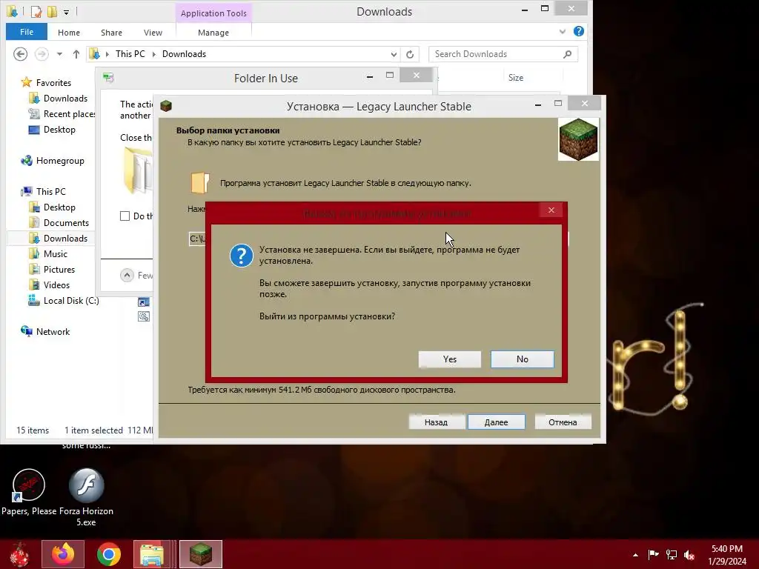Click the Properties quick access icon

(36, 12)
